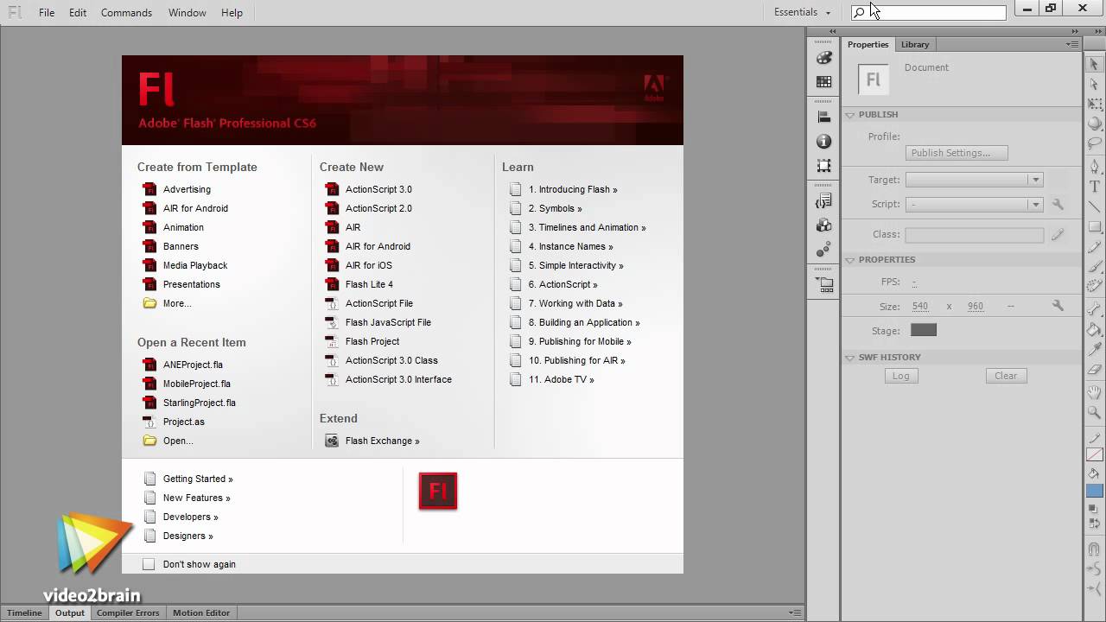Click the SWF History Log button
Viewport: 1106px width, 622px height.
pyautogui.click(x=900, y=376)
